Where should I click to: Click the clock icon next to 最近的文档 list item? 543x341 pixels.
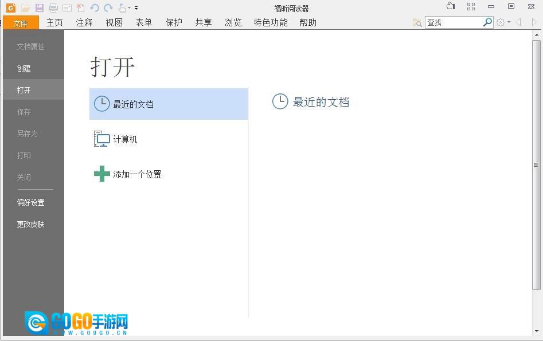point(102,104)
